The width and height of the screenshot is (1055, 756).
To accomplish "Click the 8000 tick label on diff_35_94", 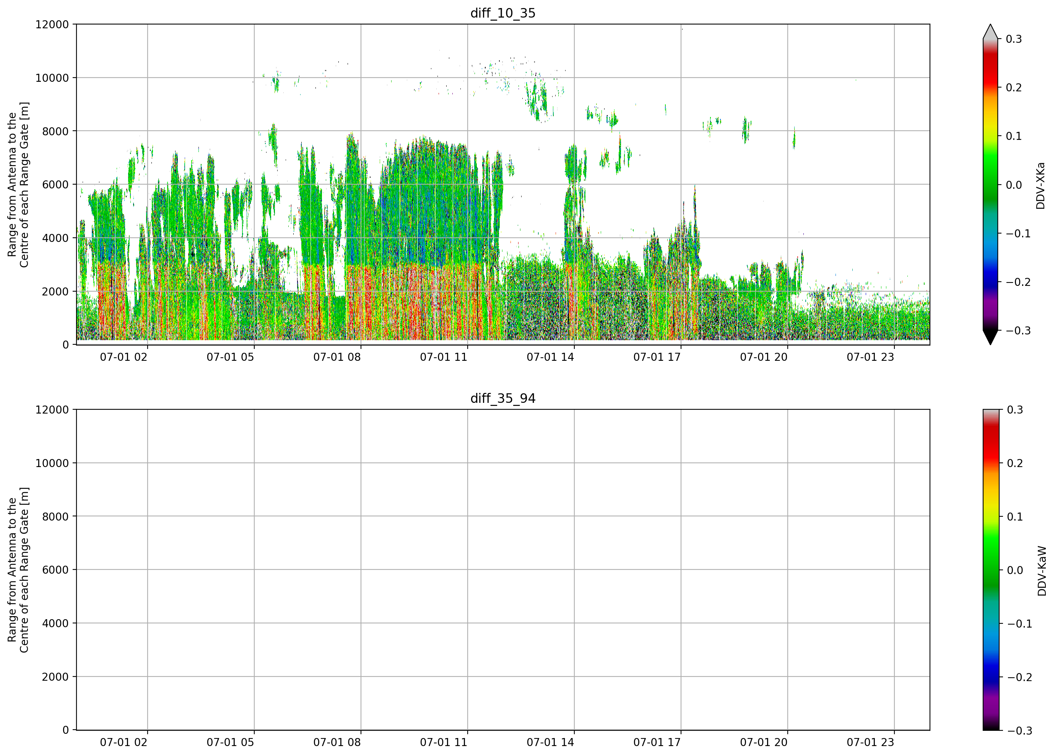I will pyautogui.click(x=55, y=517).
